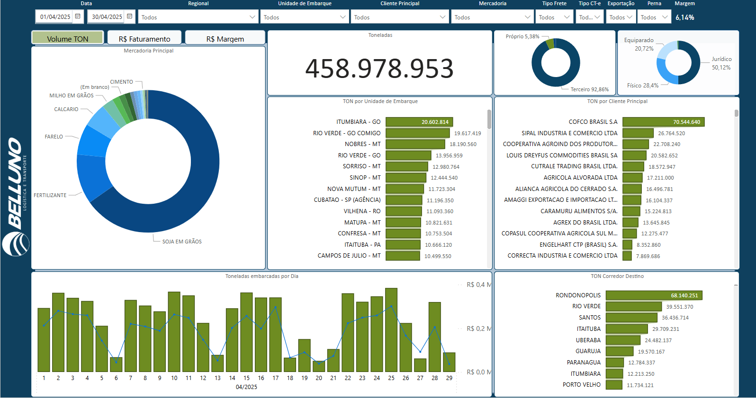Click the AGRICOLA ALVORADA LTDA label

tap(581, 178)
